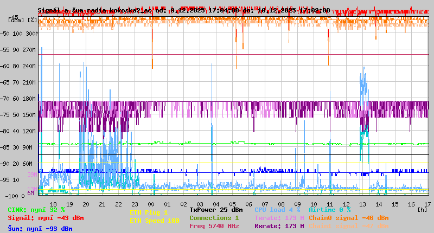The height and width of the screenshot is (233, 434).
Task: Click the "TxPower 25 dBm" legend label
Action: coord(216,210)
